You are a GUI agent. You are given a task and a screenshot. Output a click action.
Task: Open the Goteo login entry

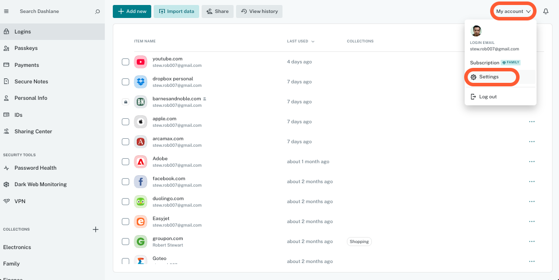tap(159, 259)
